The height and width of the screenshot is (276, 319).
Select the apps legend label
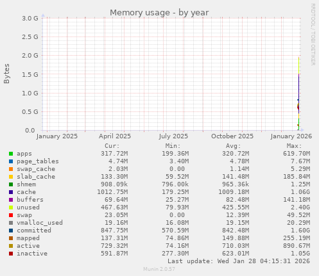click(x=24, y=154)
